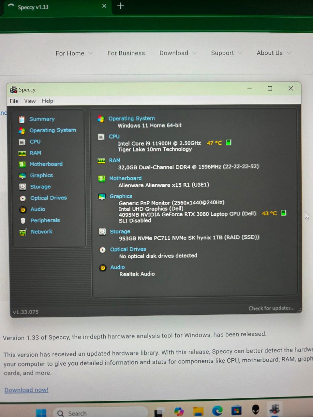Click Peripherals mouse icon in sidebar
Screen dimensions: 313x417
pyautogui.click(x=23, y=221)
